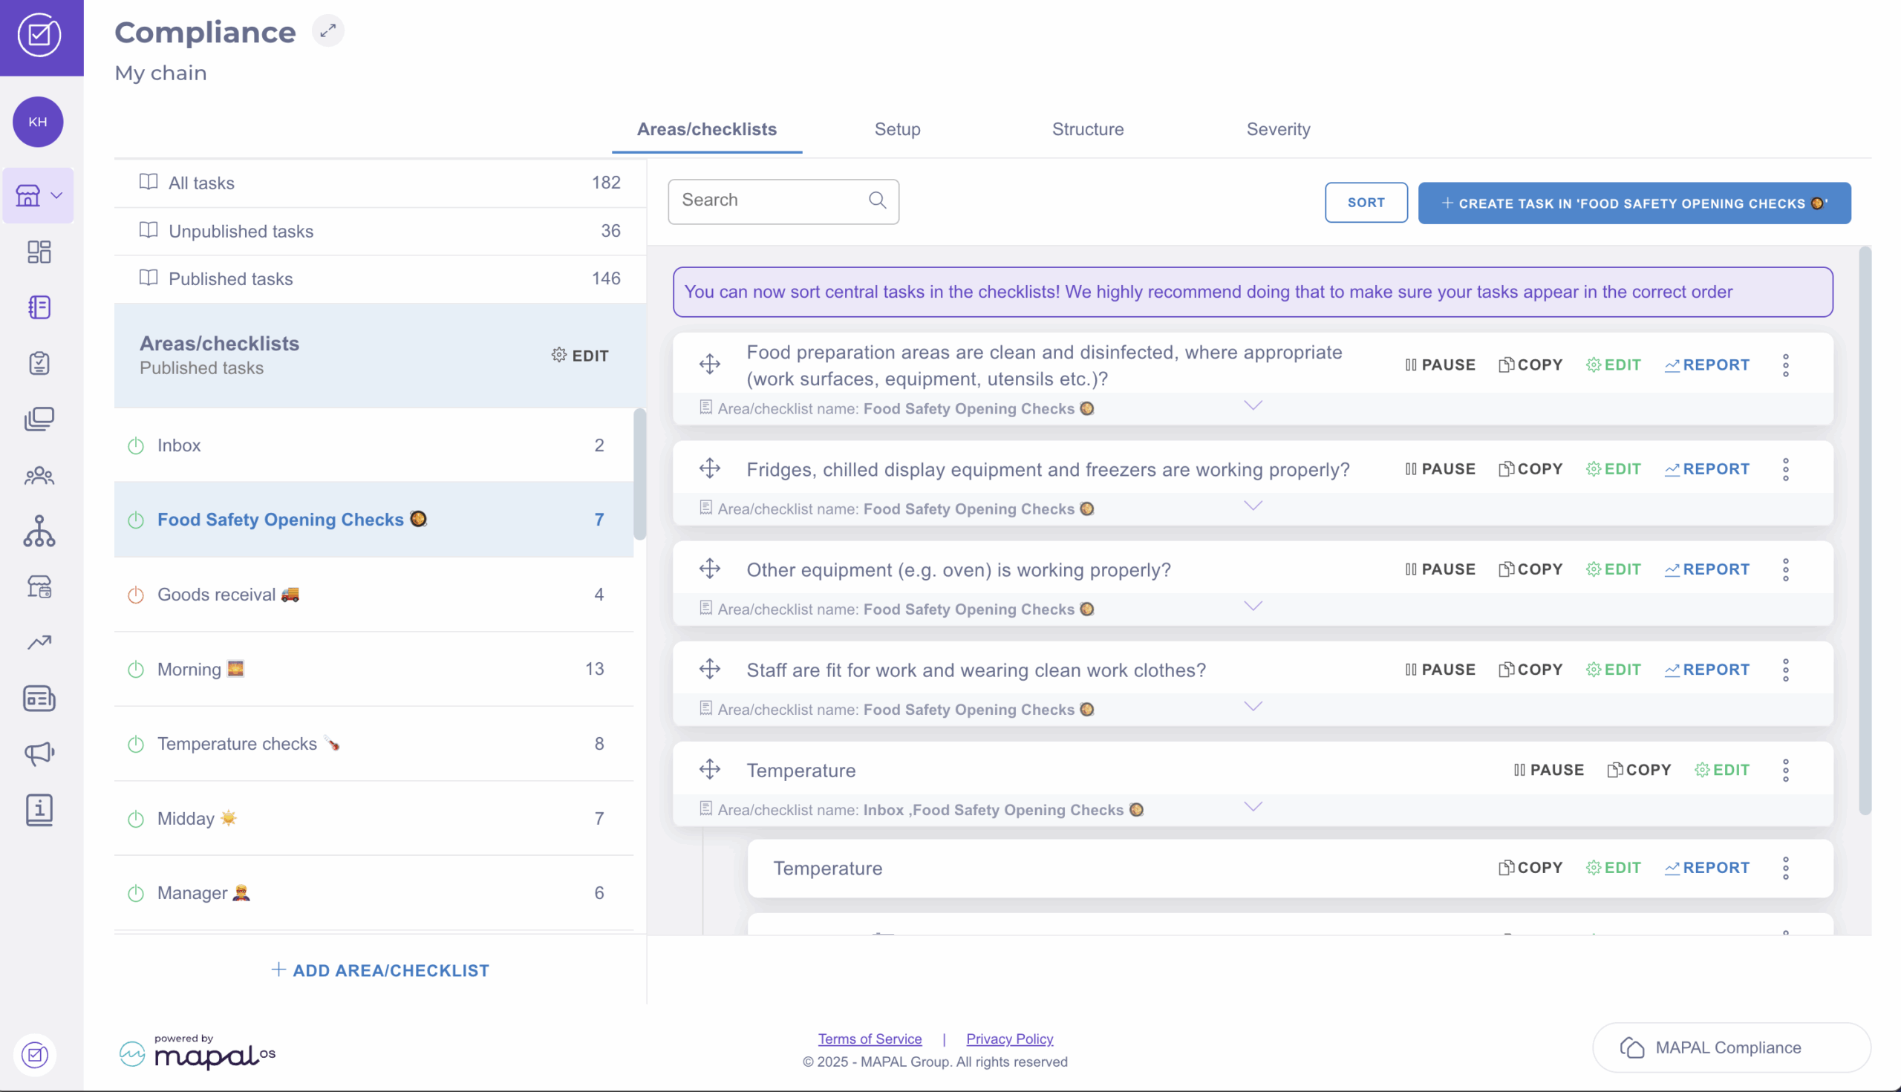
Task: Select the Areas/checklists tab
Action: pos(707,129)
